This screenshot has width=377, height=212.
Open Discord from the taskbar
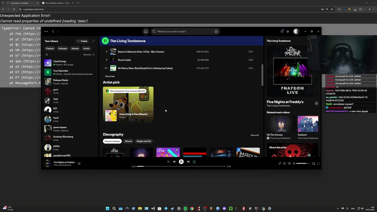(224, 208)
